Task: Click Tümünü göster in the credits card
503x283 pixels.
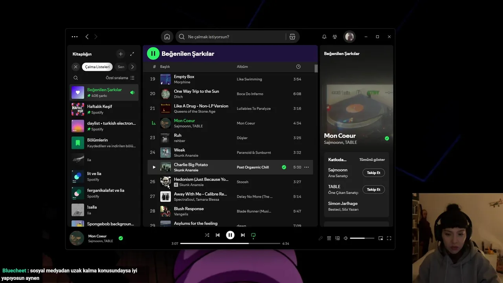Action: click(372, 160)
